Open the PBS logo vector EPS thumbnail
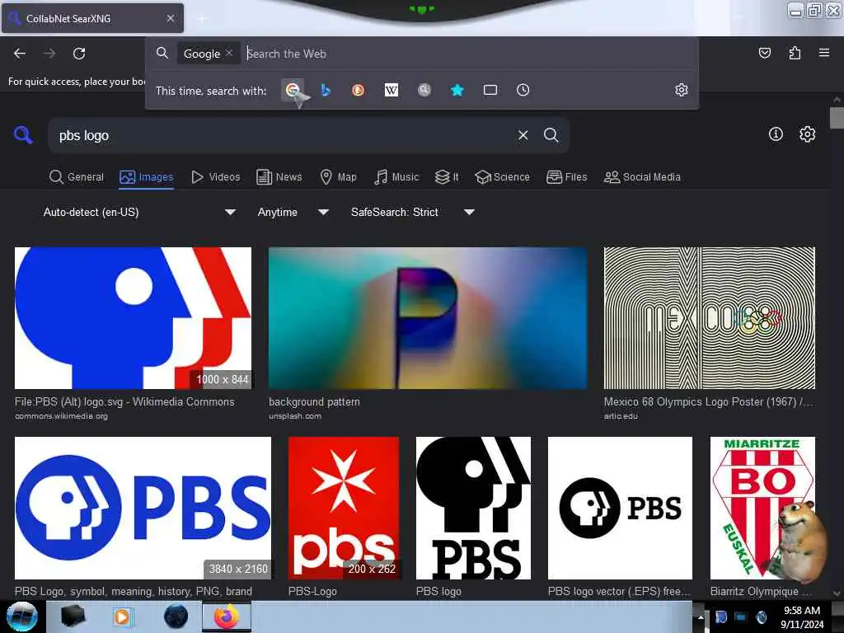The width and height of the screenshot is (844, 633). (x=620, y=508)
